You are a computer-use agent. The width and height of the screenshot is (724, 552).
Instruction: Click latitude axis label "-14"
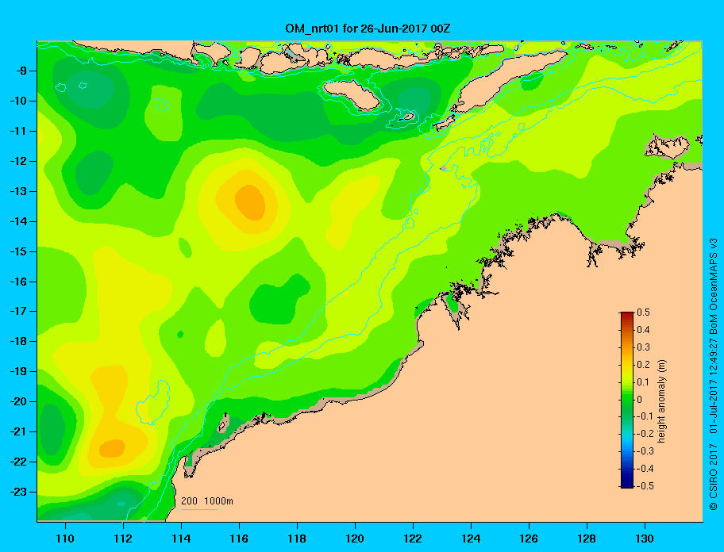(x=21, y=221)
